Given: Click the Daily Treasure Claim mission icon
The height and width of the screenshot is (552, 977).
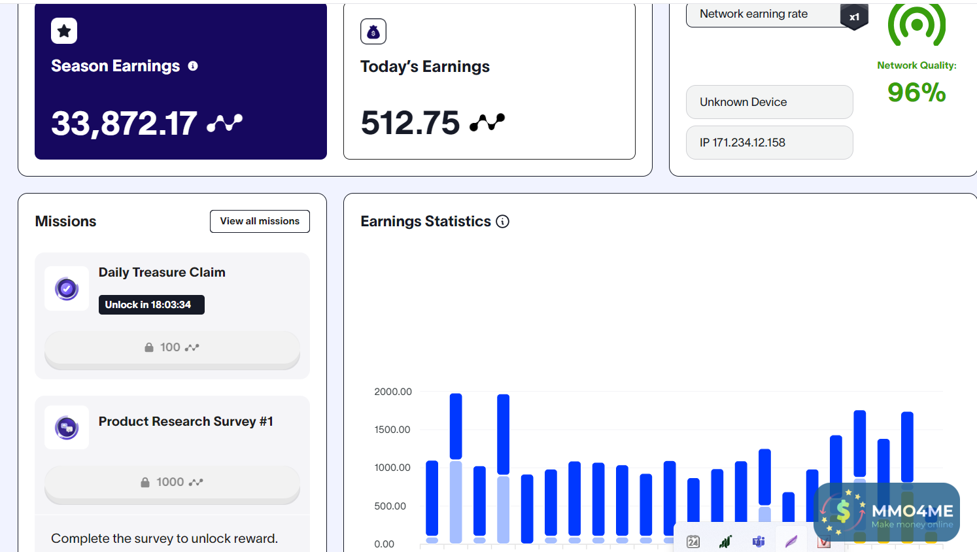Looking at the screenshot, I should (x=67, y=288).
